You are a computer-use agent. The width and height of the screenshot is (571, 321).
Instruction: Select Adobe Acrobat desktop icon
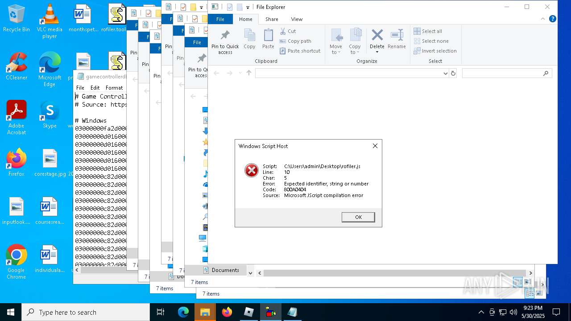17,118
